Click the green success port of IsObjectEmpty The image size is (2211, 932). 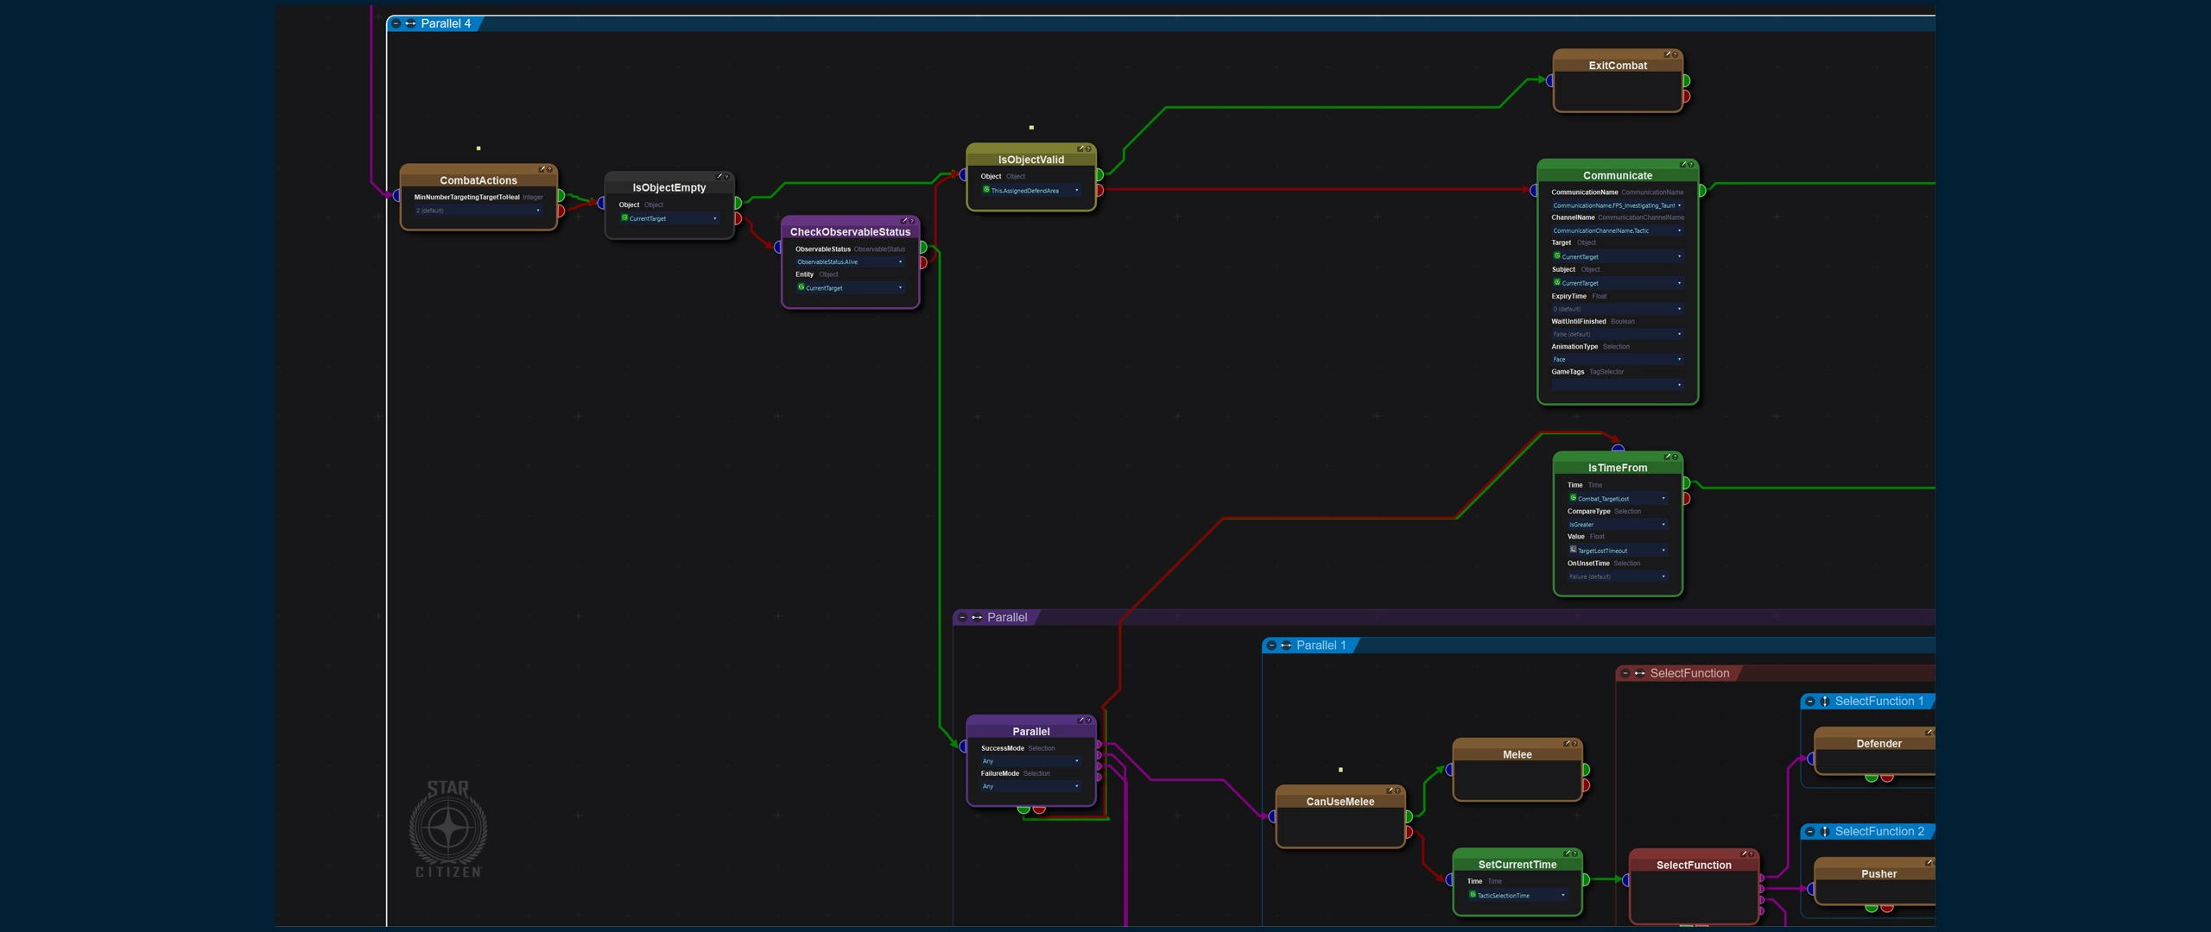click(738, 203)
